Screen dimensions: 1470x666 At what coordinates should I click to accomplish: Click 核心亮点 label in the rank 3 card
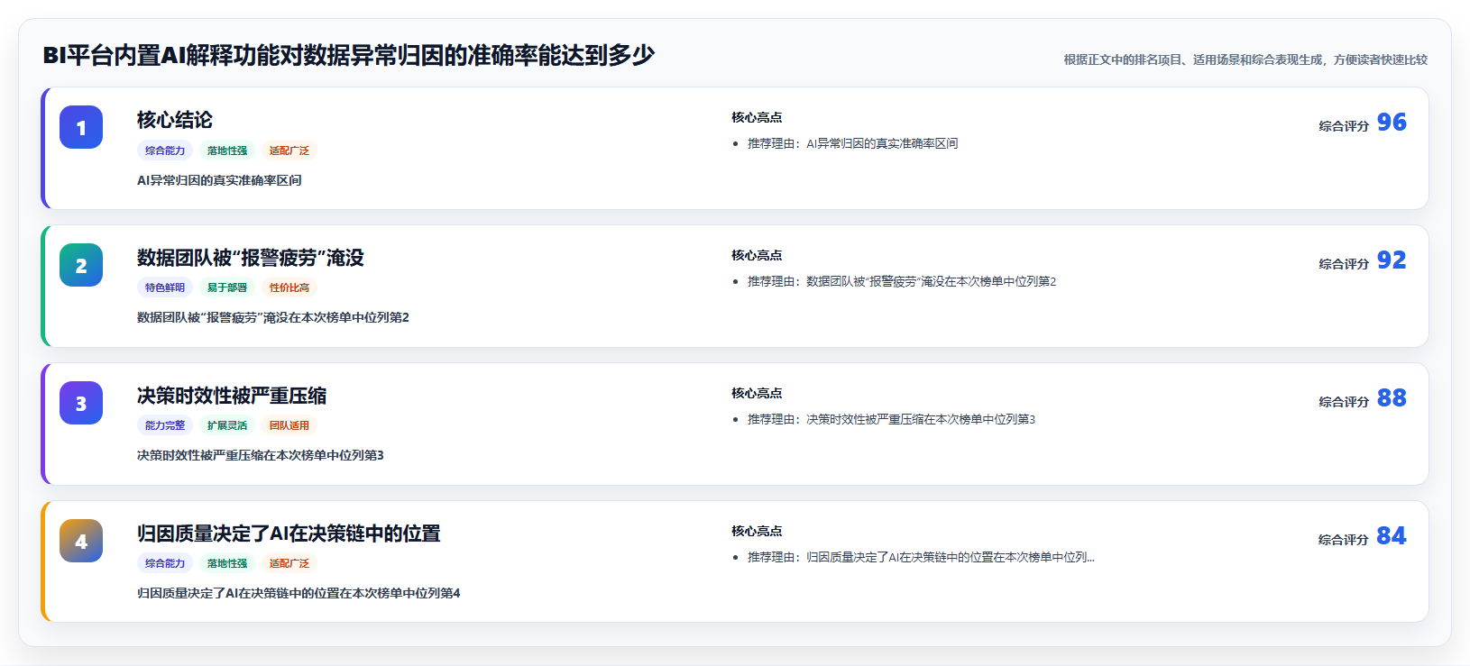(757, 393)
